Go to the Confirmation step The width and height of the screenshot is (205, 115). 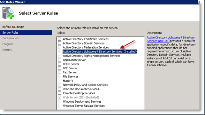[11, 38]
